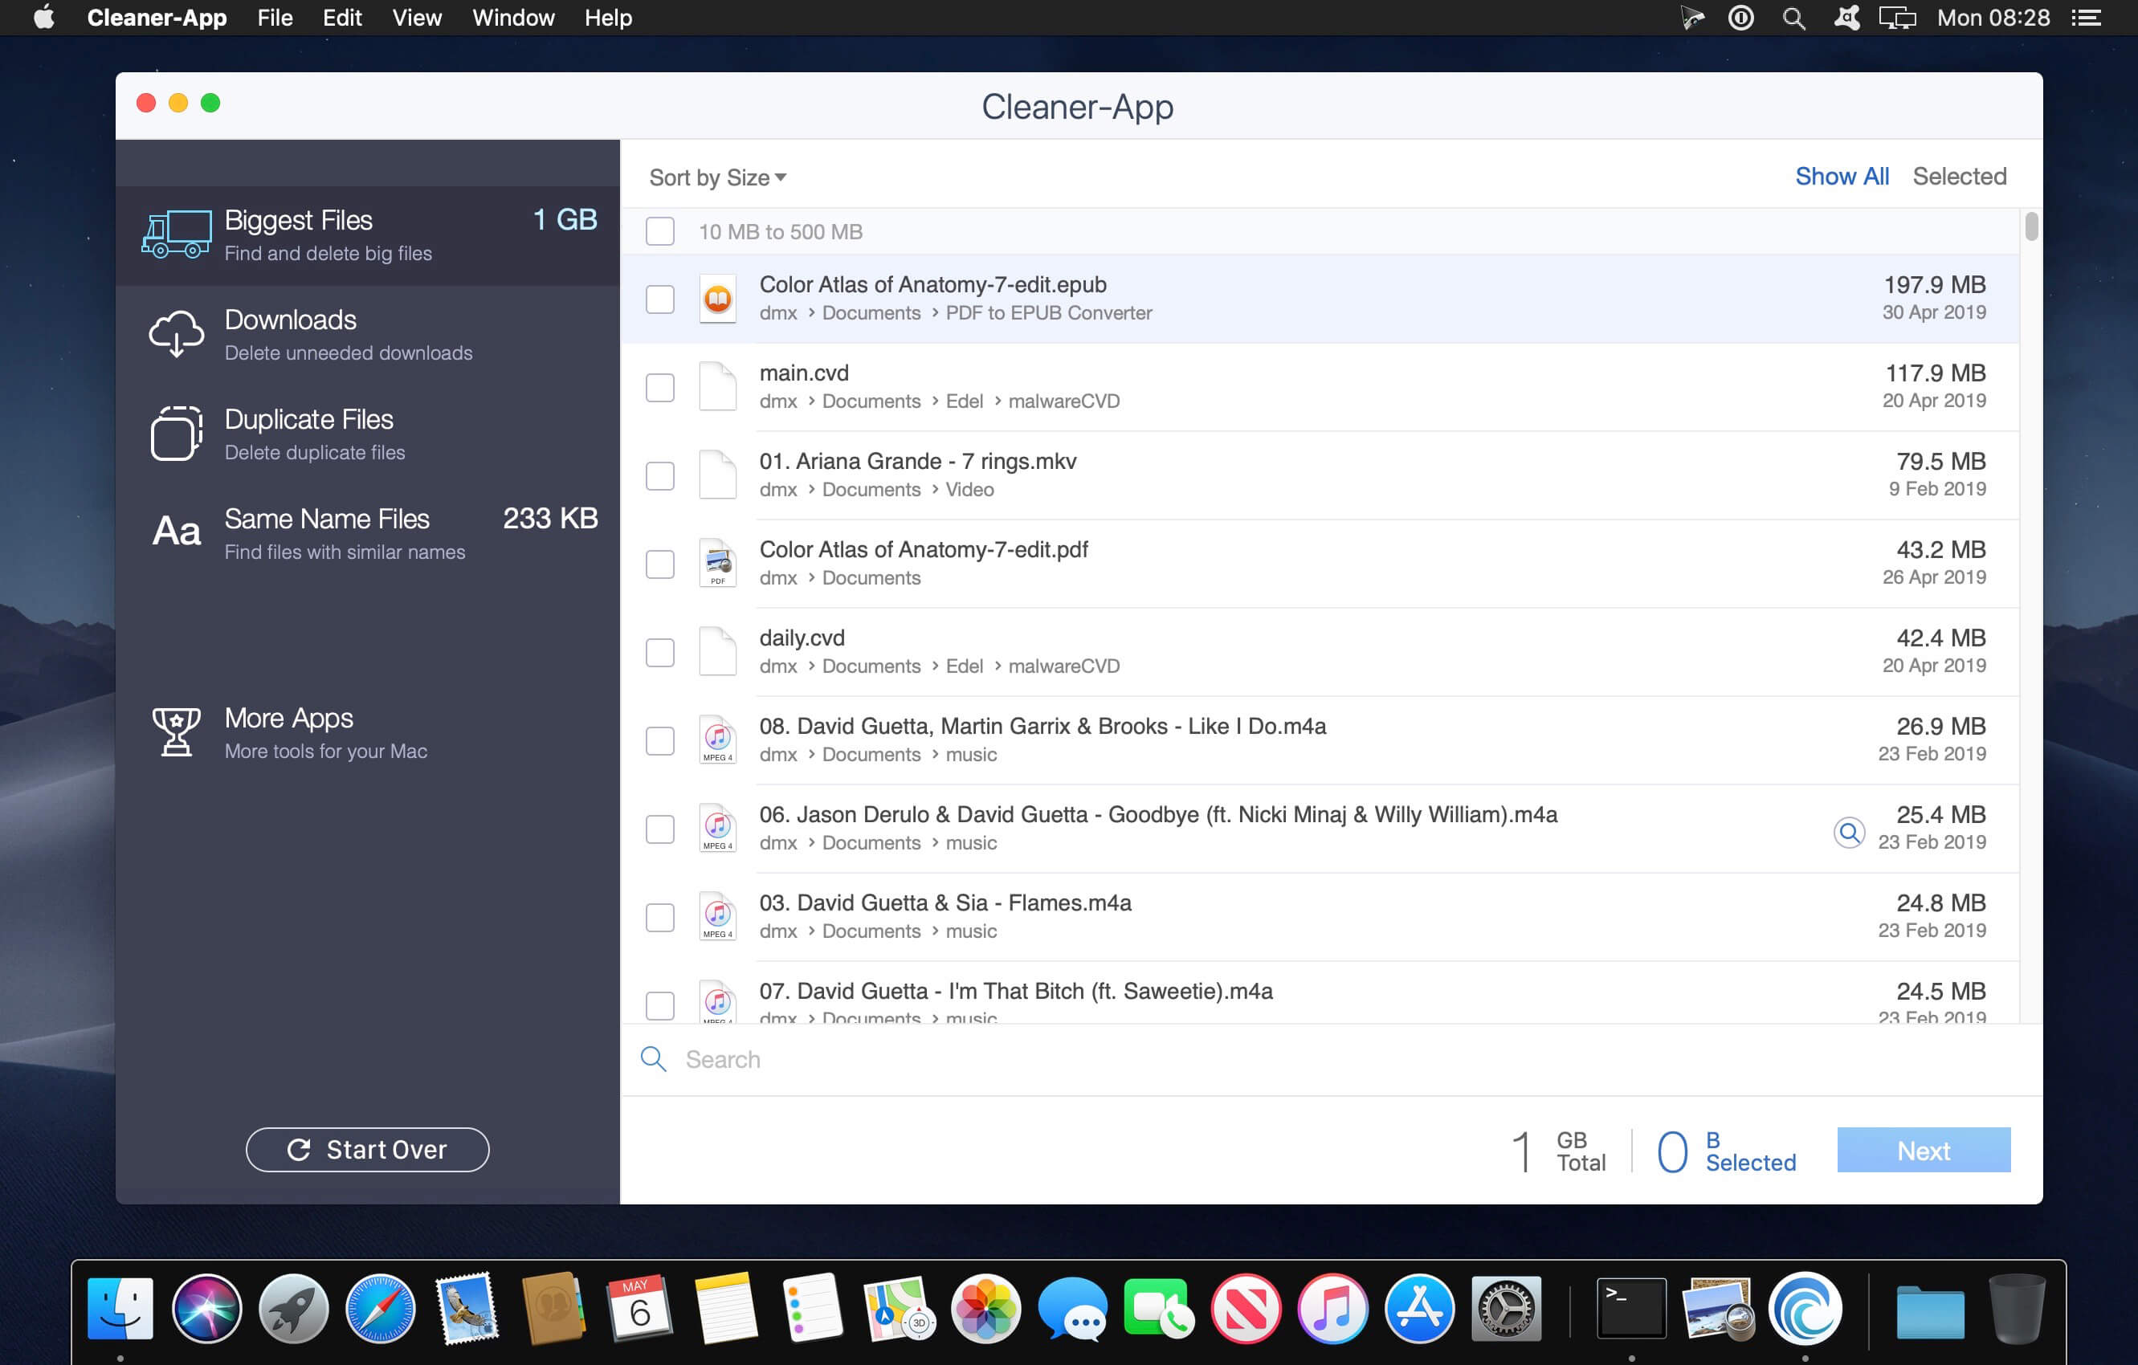
Task: Preview Jason Derulo file with magnifier
Action: (x=1850, y=827)
